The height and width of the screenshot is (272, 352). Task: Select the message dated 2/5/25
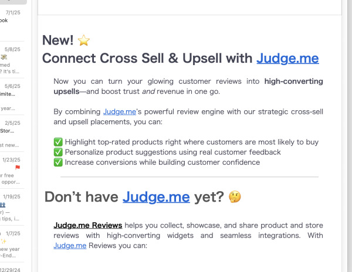(12, 134)
